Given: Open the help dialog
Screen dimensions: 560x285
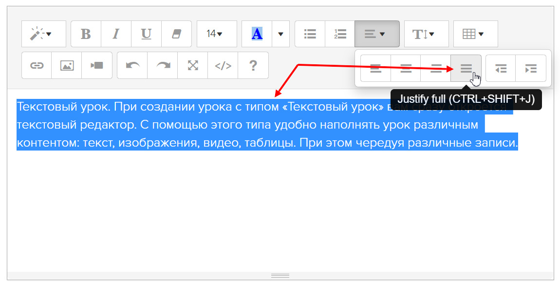Looking at the screenshot, I should (x=253, y=65).
